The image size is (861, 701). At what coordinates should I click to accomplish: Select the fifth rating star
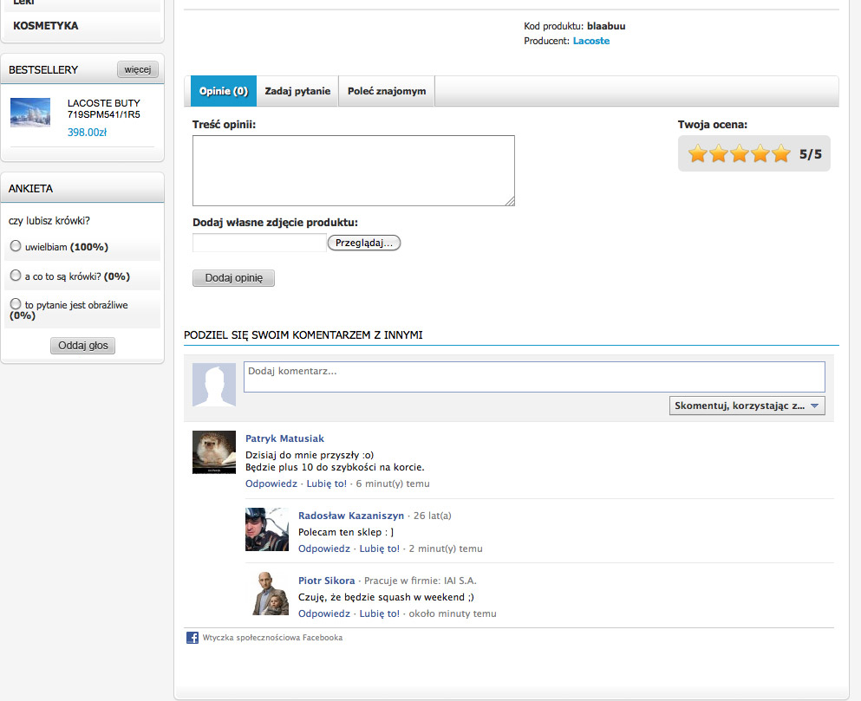click(x=781, y=154)
